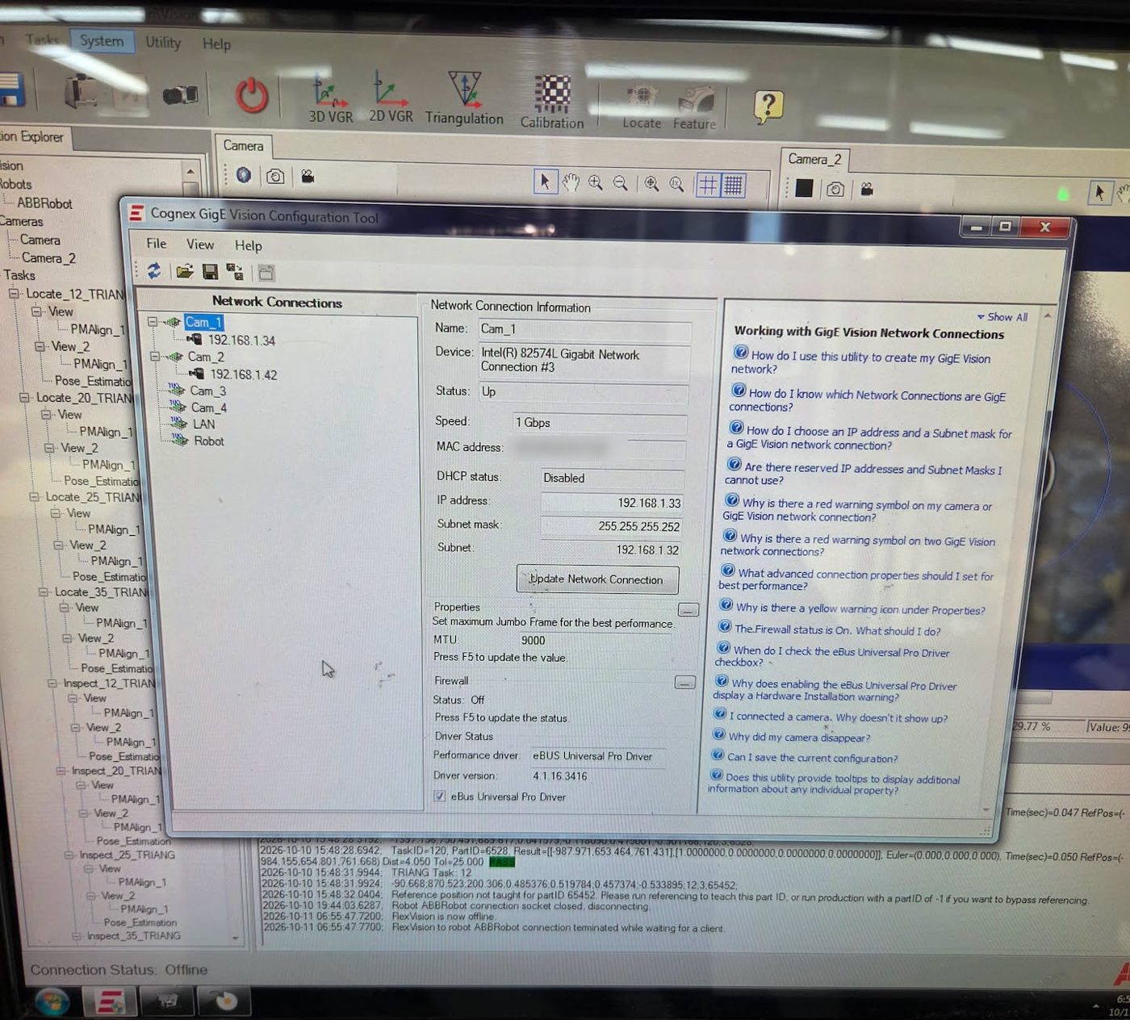
Task: Open the File menu in GigE tool
Action: point(157,243)
